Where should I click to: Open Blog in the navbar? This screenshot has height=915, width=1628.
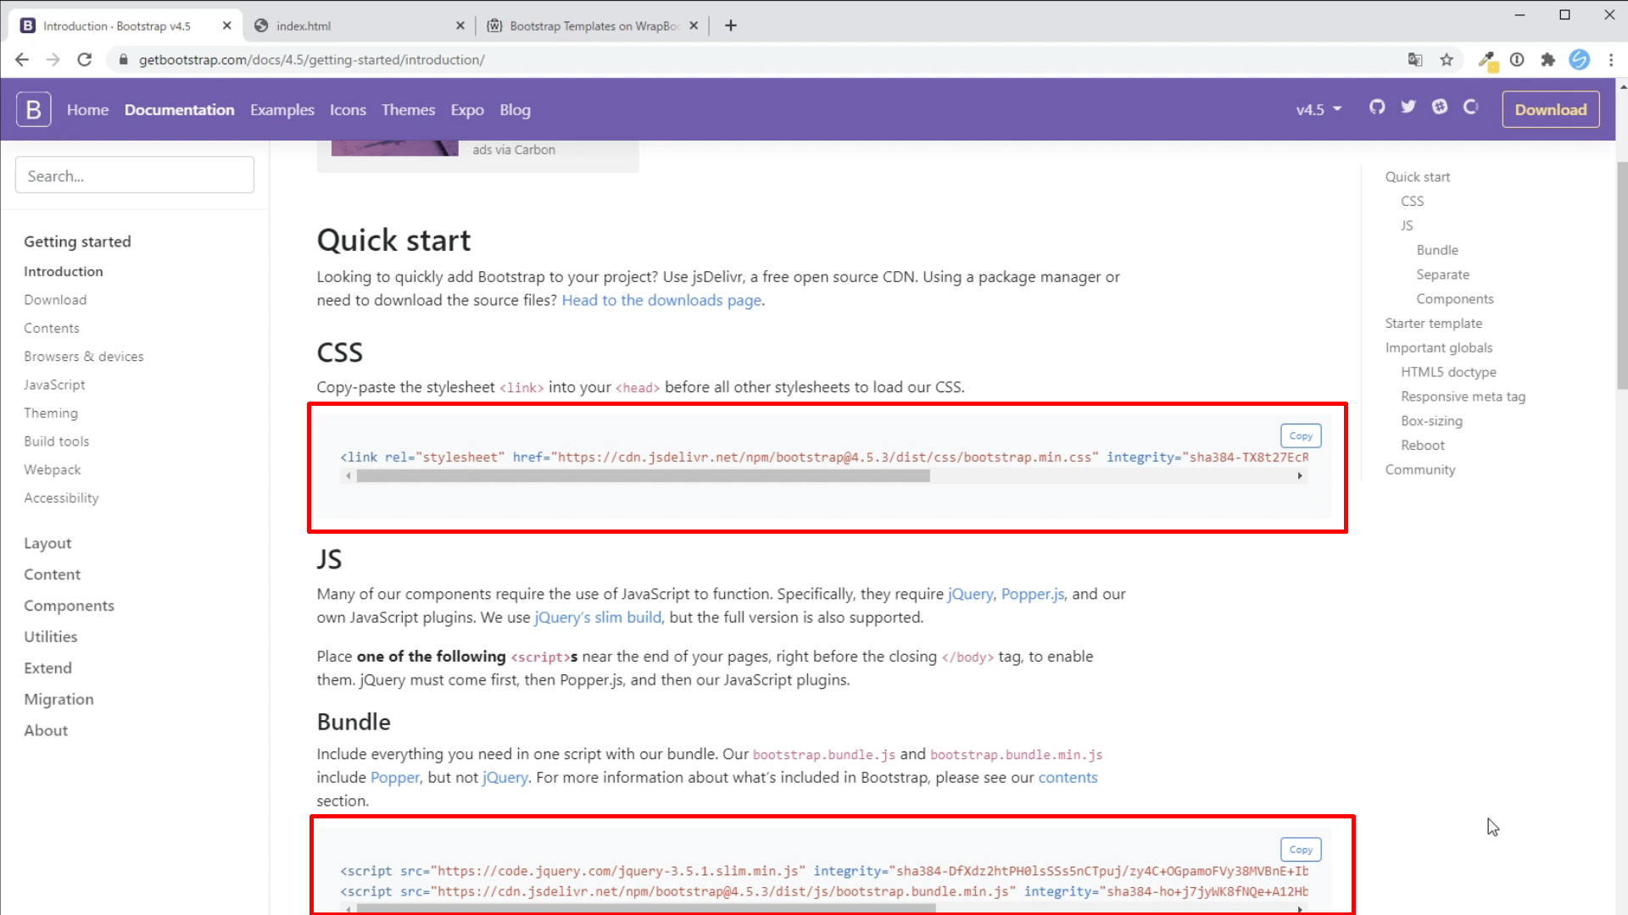point(515,109)
